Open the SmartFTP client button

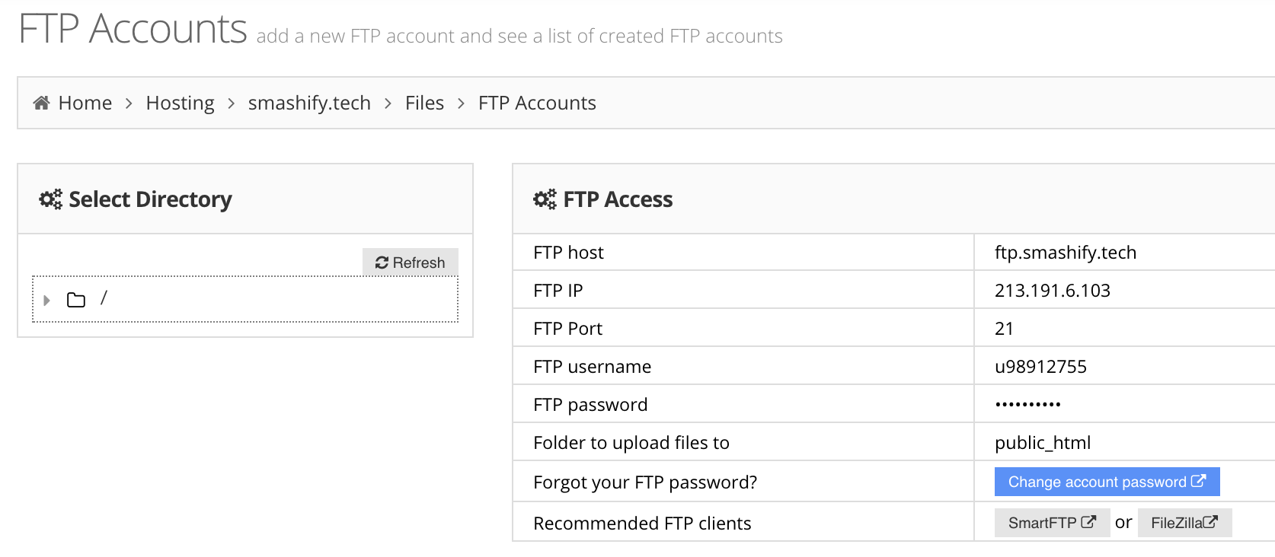1052,523
